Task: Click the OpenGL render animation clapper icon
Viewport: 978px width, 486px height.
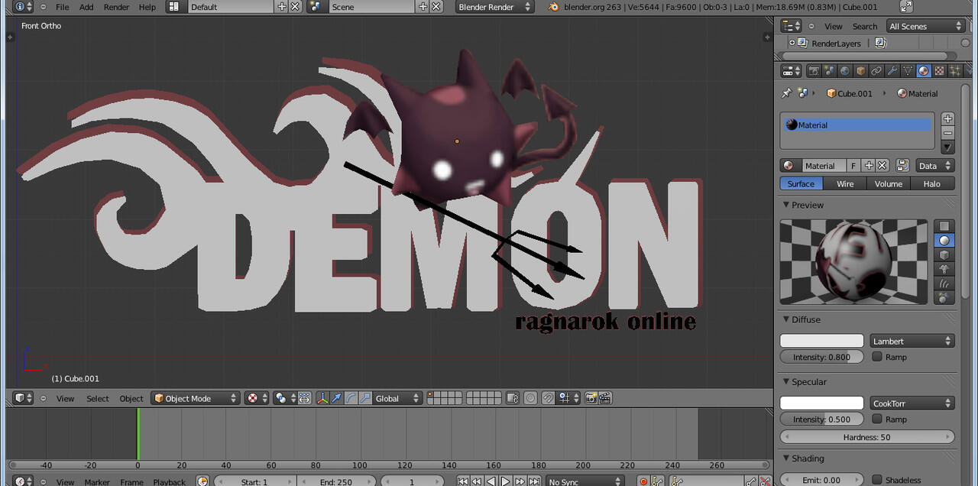Action: point(605,398)
